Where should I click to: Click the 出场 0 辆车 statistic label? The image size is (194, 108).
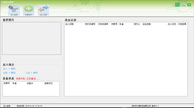(x=9, y=73)
